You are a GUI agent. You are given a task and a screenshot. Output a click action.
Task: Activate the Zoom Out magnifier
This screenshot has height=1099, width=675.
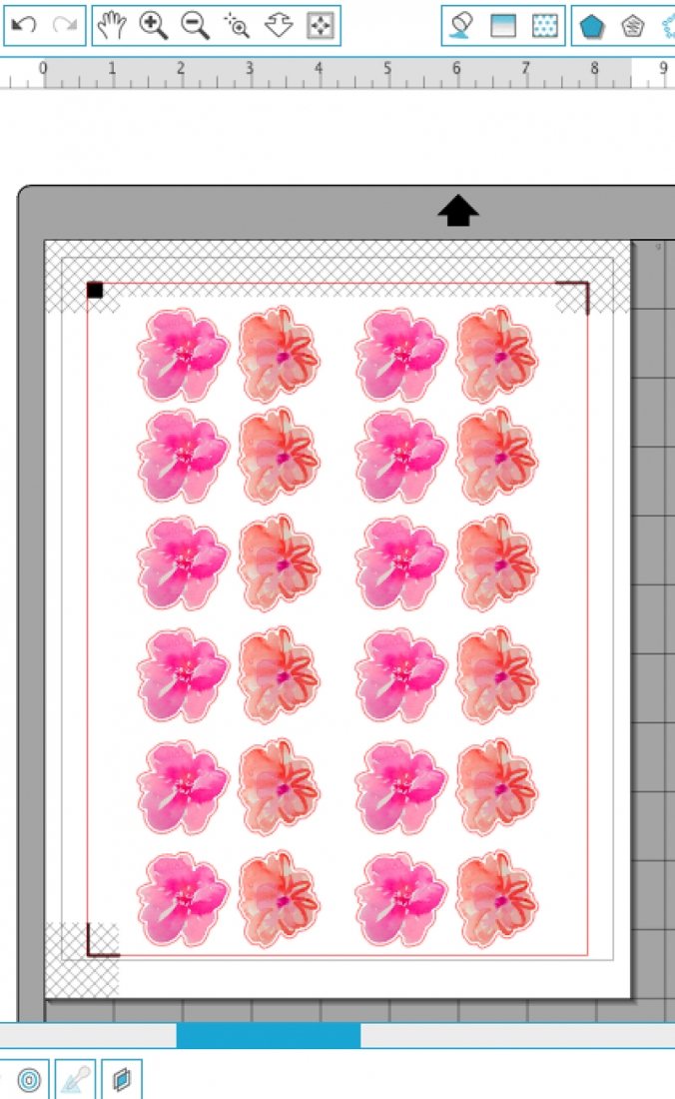[x=195, y=26]
